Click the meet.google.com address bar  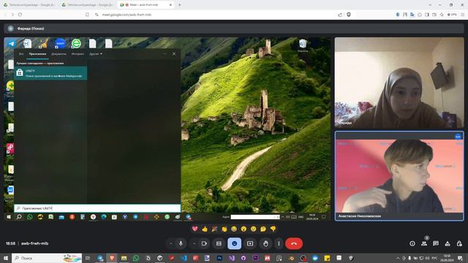127,15
